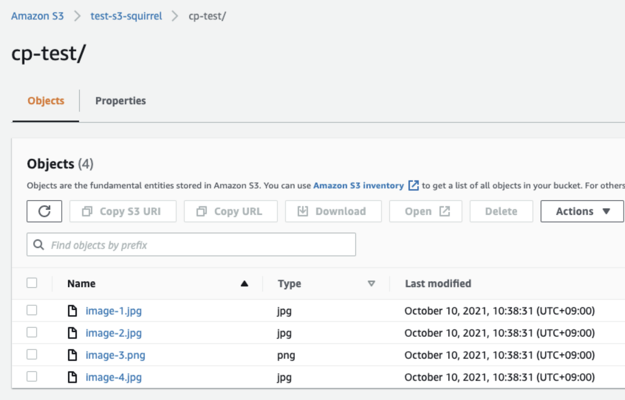Go to test-s3-squirrel bucket in breadcrumb
Viewport: 625px width, 400px height.
(126, 16)
